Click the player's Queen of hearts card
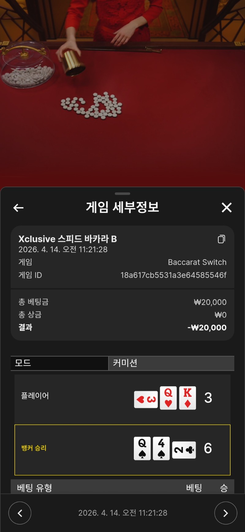This screenshot has width=245, height=532. tap(168, 398)
